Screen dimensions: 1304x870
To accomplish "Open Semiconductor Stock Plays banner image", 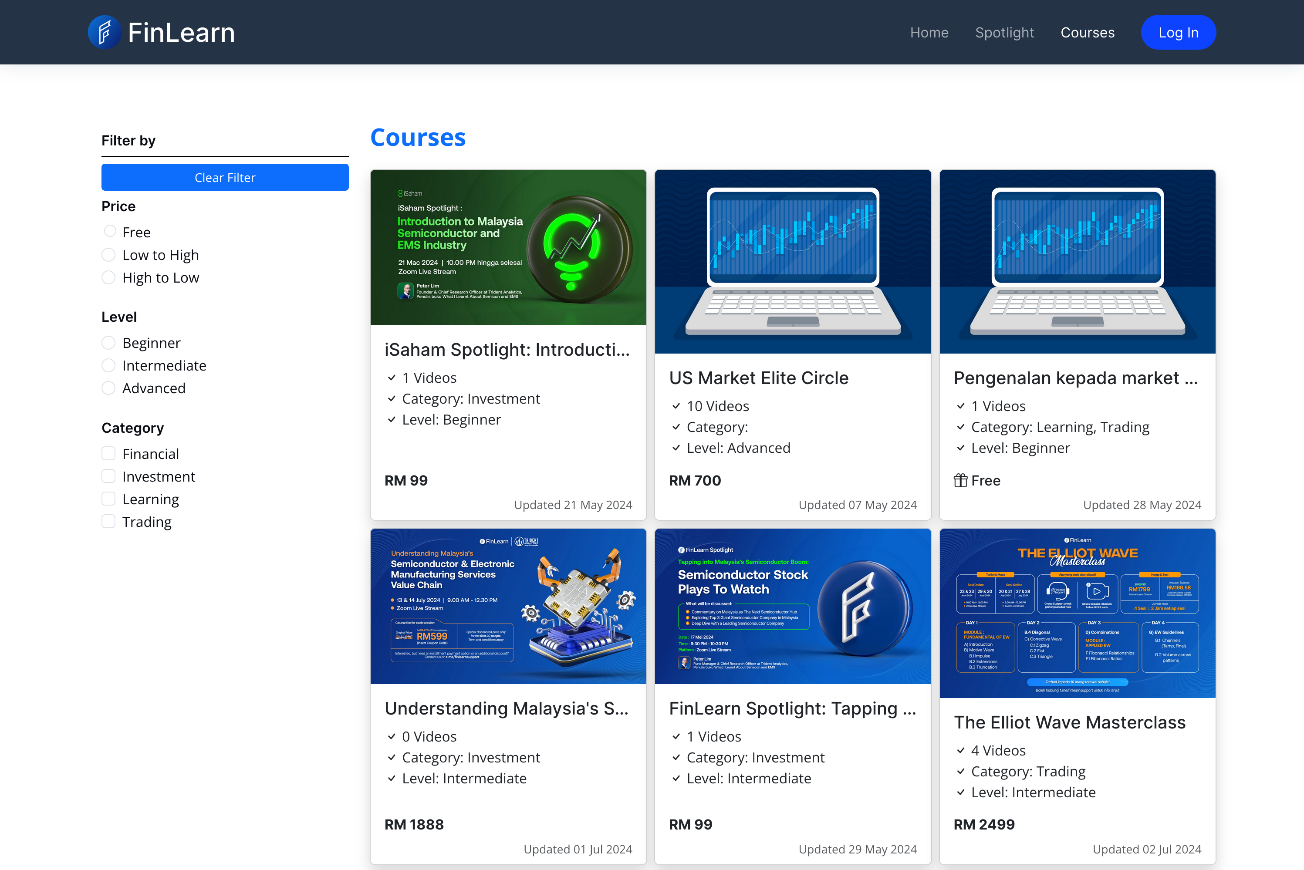I will pyautogui.click(x=792, y=606).
